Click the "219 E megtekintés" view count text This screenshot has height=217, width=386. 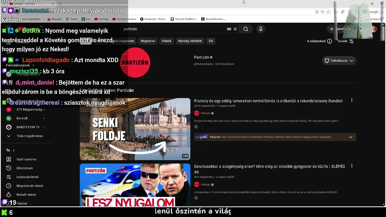[x=204, y=106]
